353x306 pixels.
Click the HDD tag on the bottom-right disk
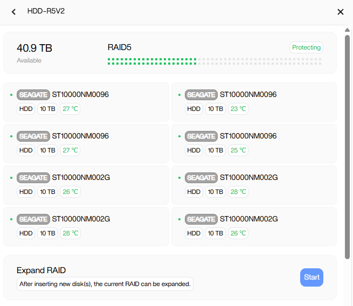pyautogui.click(x=193, y=233)
